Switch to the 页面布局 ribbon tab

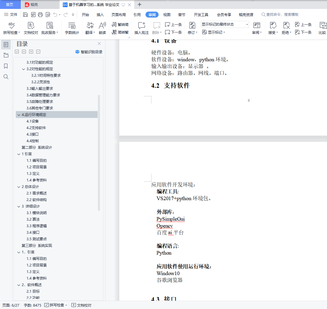click(118, 15)
